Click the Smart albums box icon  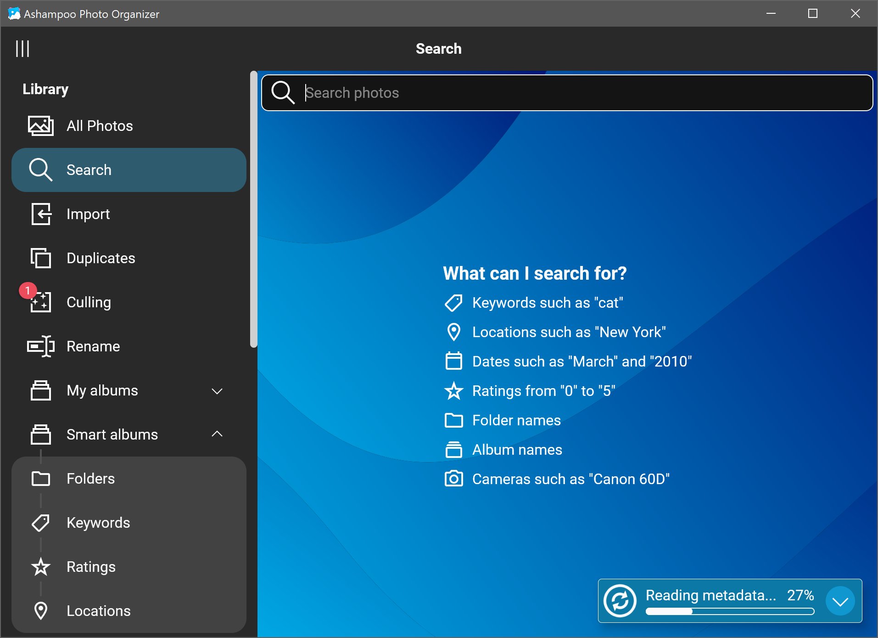click(x=41, y=435)
